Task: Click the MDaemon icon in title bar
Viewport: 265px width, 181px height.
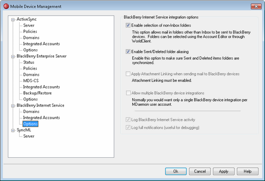Action: pos(6,6)
